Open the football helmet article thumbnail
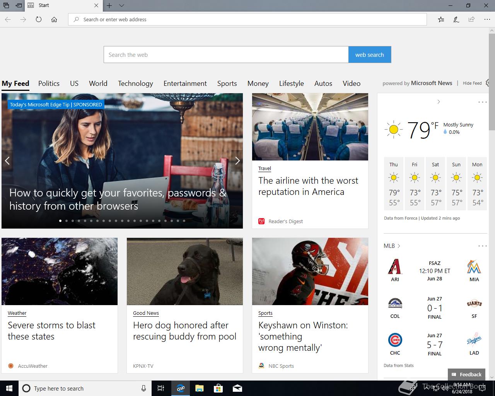 click(310, 271)
